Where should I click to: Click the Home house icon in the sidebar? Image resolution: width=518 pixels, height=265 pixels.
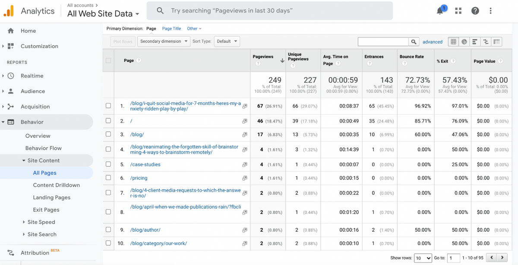click(x=11, y=31)
